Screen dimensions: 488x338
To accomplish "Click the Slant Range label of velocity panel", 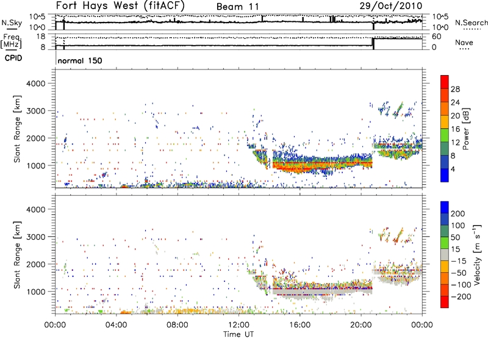I will [17, 255].
